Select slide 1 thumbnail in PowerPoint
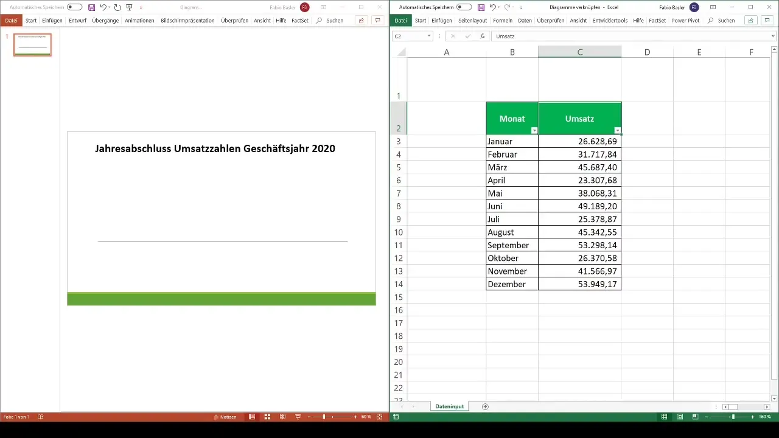This screenshot has width=779, height=438. tap(33, 45)
